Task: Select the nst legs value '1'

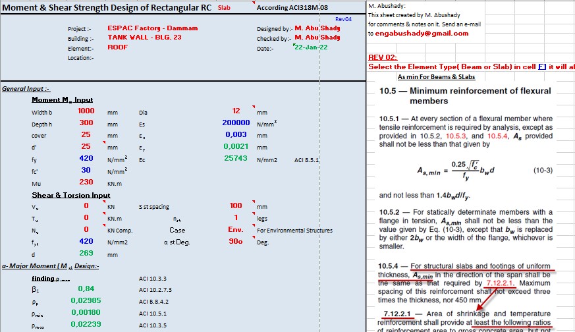Action: (236, 217)
